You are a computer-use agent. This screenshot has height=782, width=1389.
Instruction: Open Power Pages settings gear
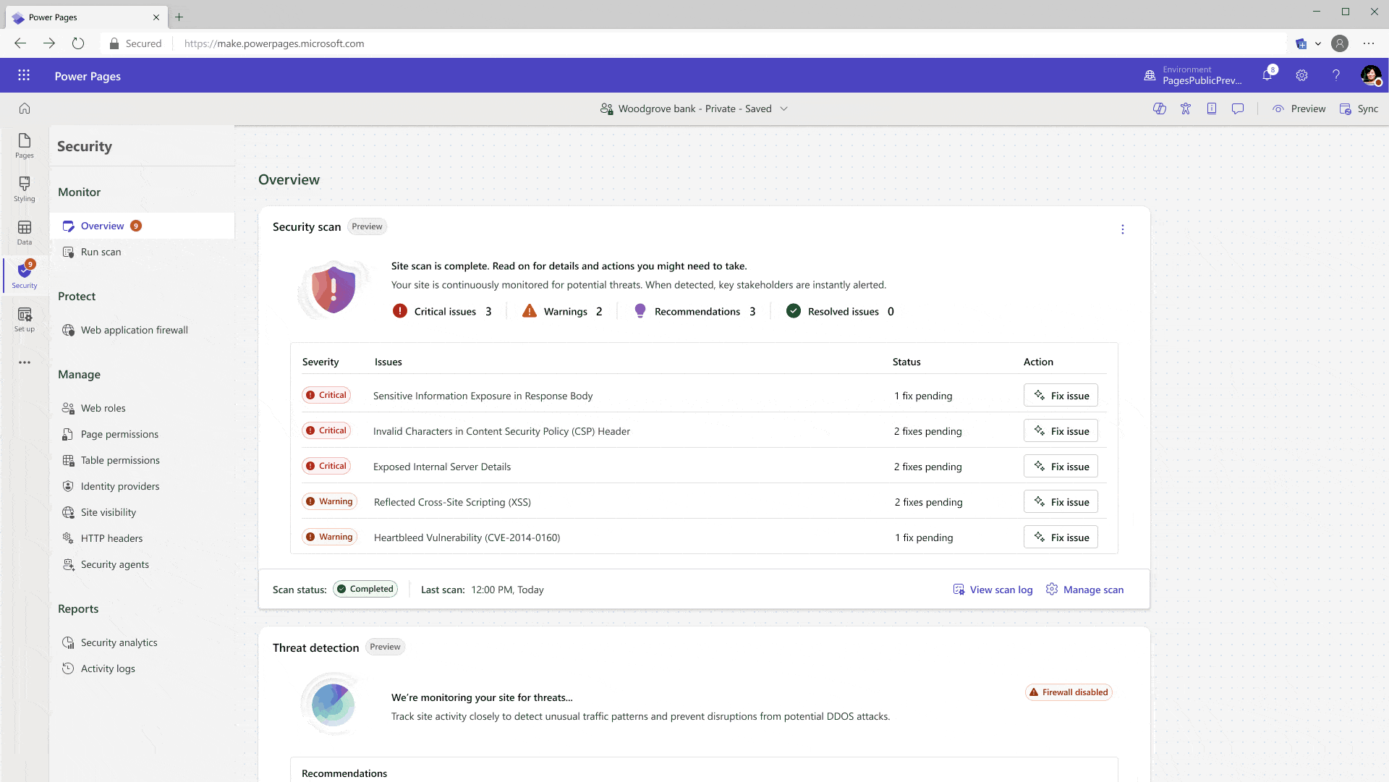coord(1302,75)
